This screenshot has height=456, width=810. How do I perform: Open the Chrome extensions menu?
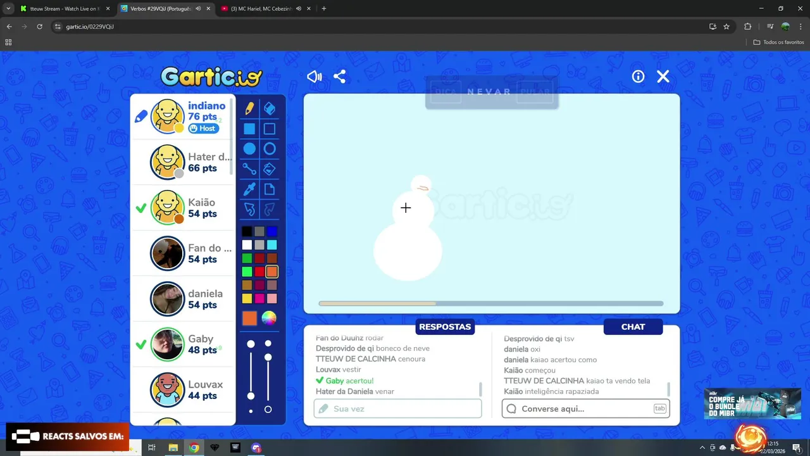point(748,27)
